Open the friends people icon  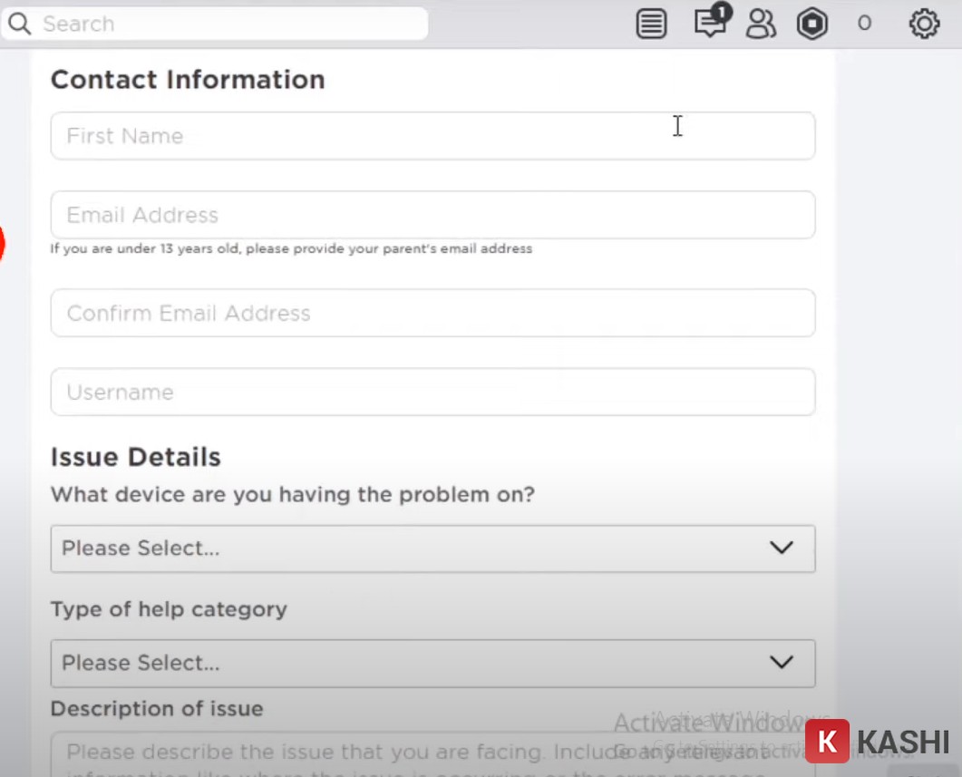pyautogui.click(x=761, y=24)
